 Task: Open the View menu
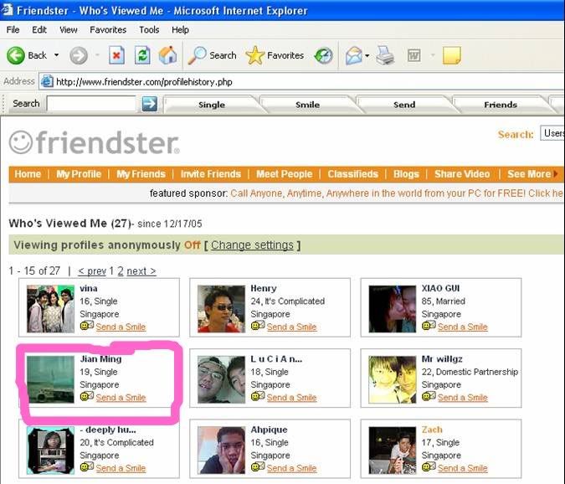[68, 29]
